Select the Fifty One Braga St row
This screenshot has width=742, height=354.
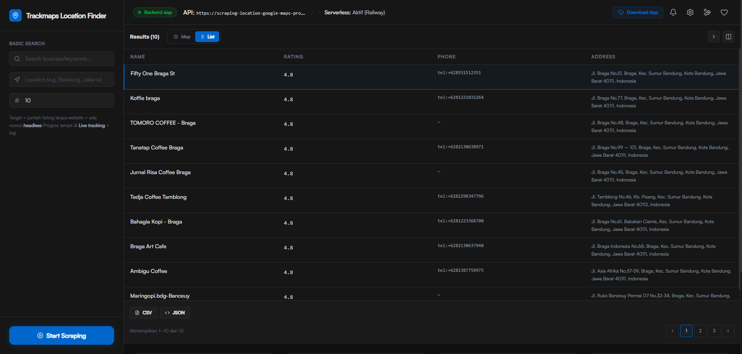tap(431, 77)
